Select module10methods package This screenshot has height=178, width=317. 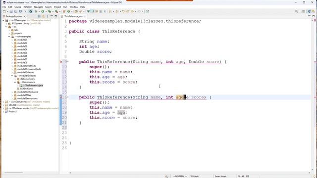pos(26,66)
